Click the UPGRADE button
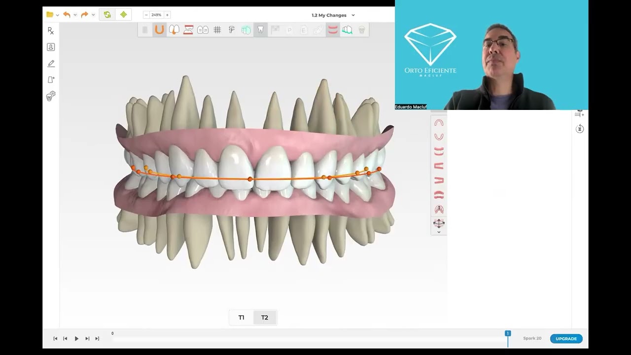This screenshot has height=355, width=631. (x=566, y=339)
